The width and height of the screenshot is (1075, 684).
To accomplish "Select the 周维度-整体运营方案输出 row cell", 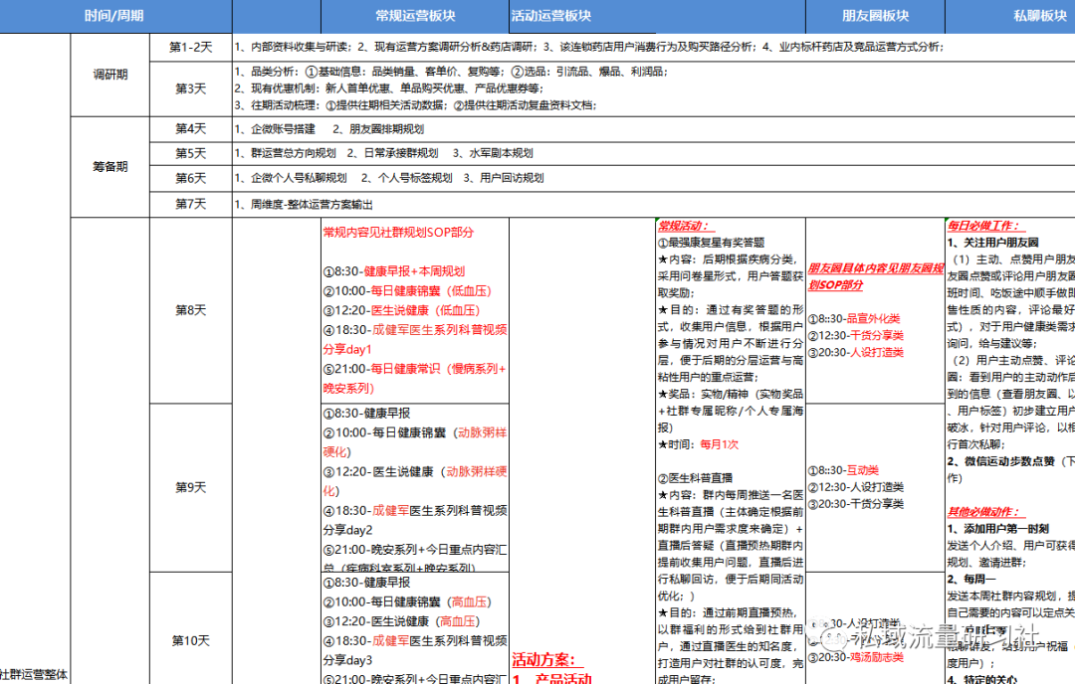I will 653,204.
